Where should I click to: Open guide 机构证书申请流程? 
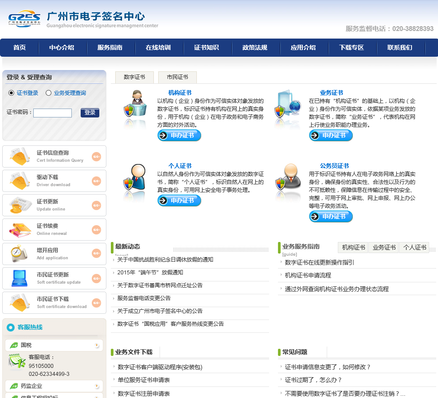click(308, 275)
